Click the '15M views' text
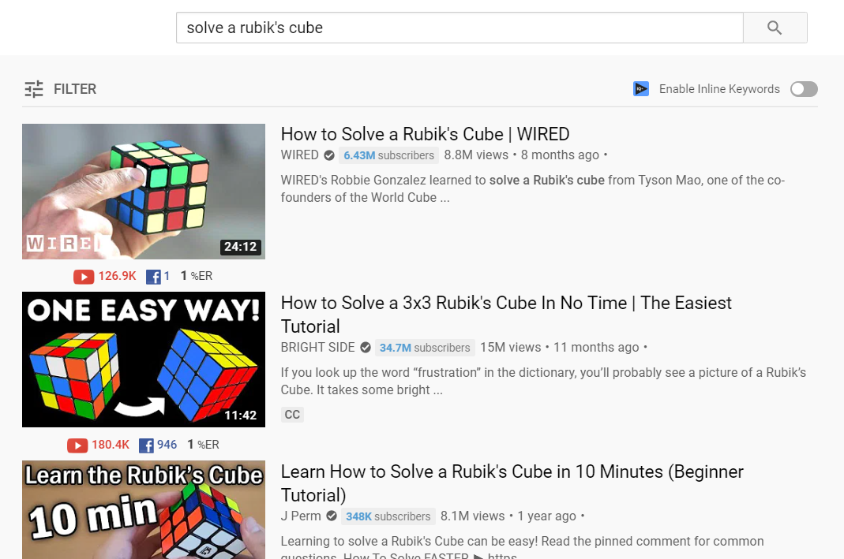The width and height of the screenshot is (844, 559). pyautogui.click(x=510, y=347)
